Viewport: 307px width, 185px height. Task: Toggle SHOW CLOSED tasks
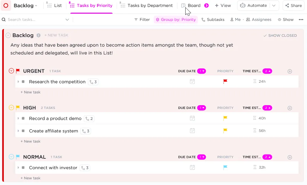[280, 35]
